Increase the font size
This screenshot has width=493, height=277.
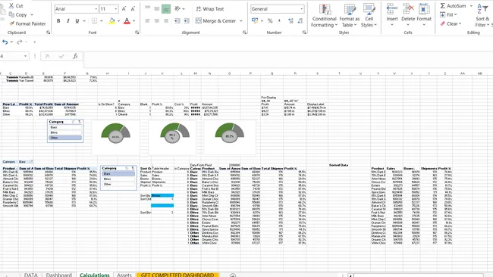124,9
